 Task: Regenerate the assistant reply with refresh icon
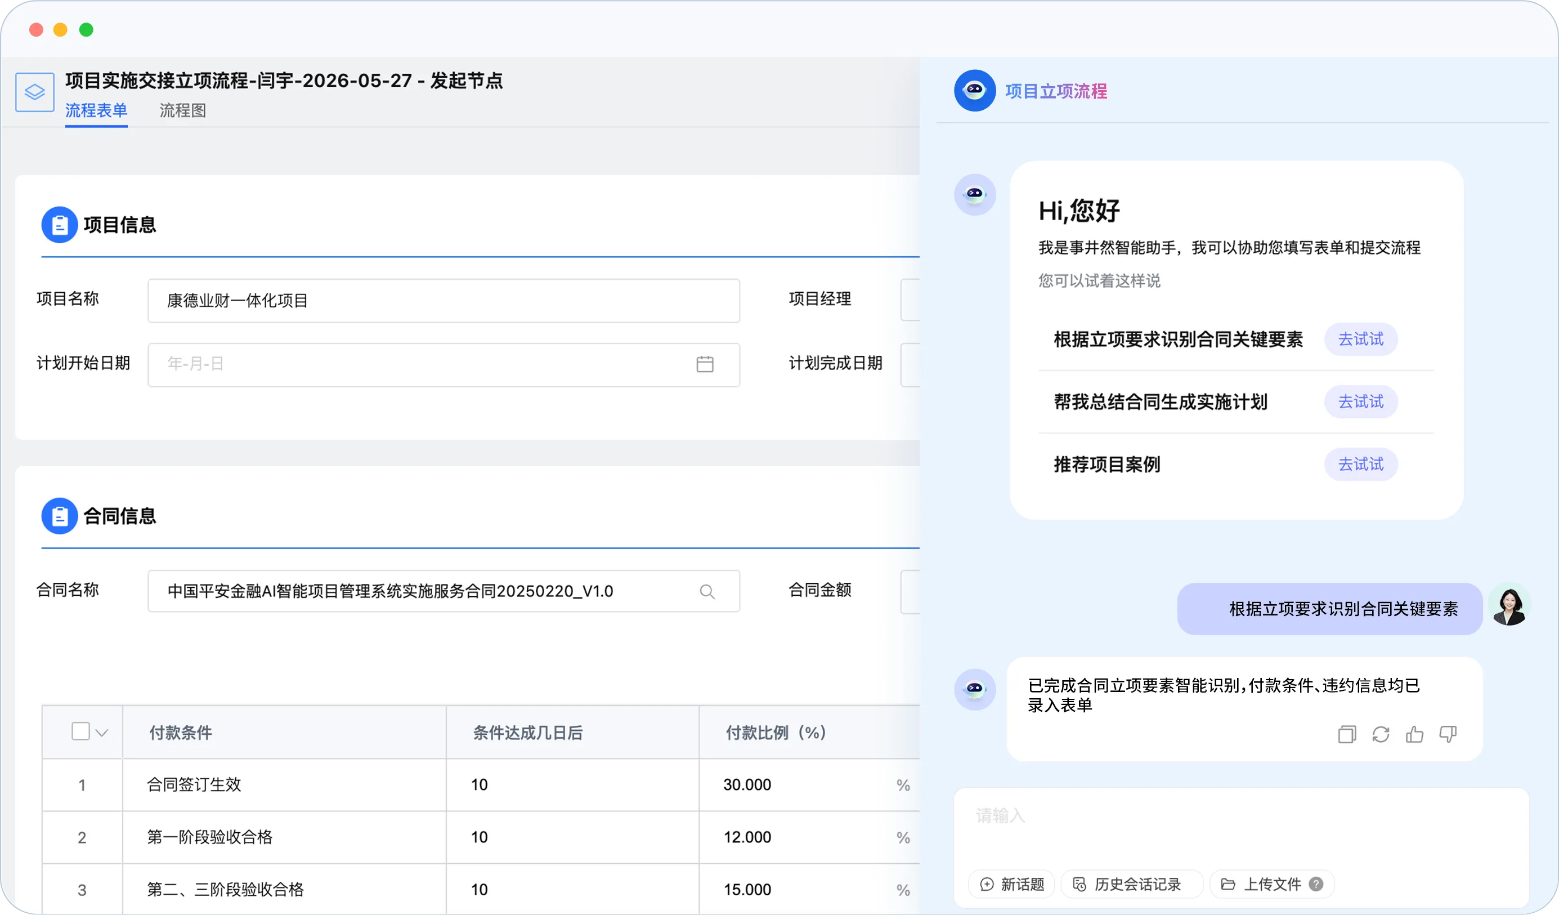pyautogui.click(x=1381, y=734)
